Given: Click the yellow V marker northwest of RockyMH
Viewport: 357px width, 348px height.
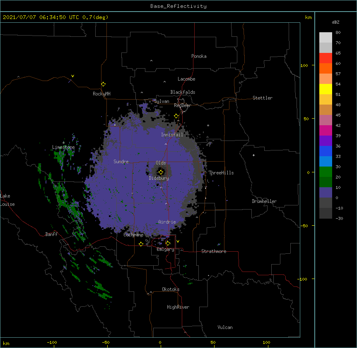Looking at the screenshot, I should pos(72,76).
